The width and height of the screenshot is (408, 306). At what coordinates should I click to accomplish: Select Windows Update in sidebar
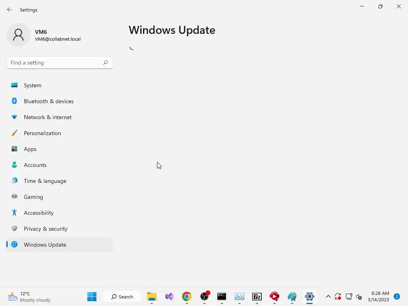(60, 245)
